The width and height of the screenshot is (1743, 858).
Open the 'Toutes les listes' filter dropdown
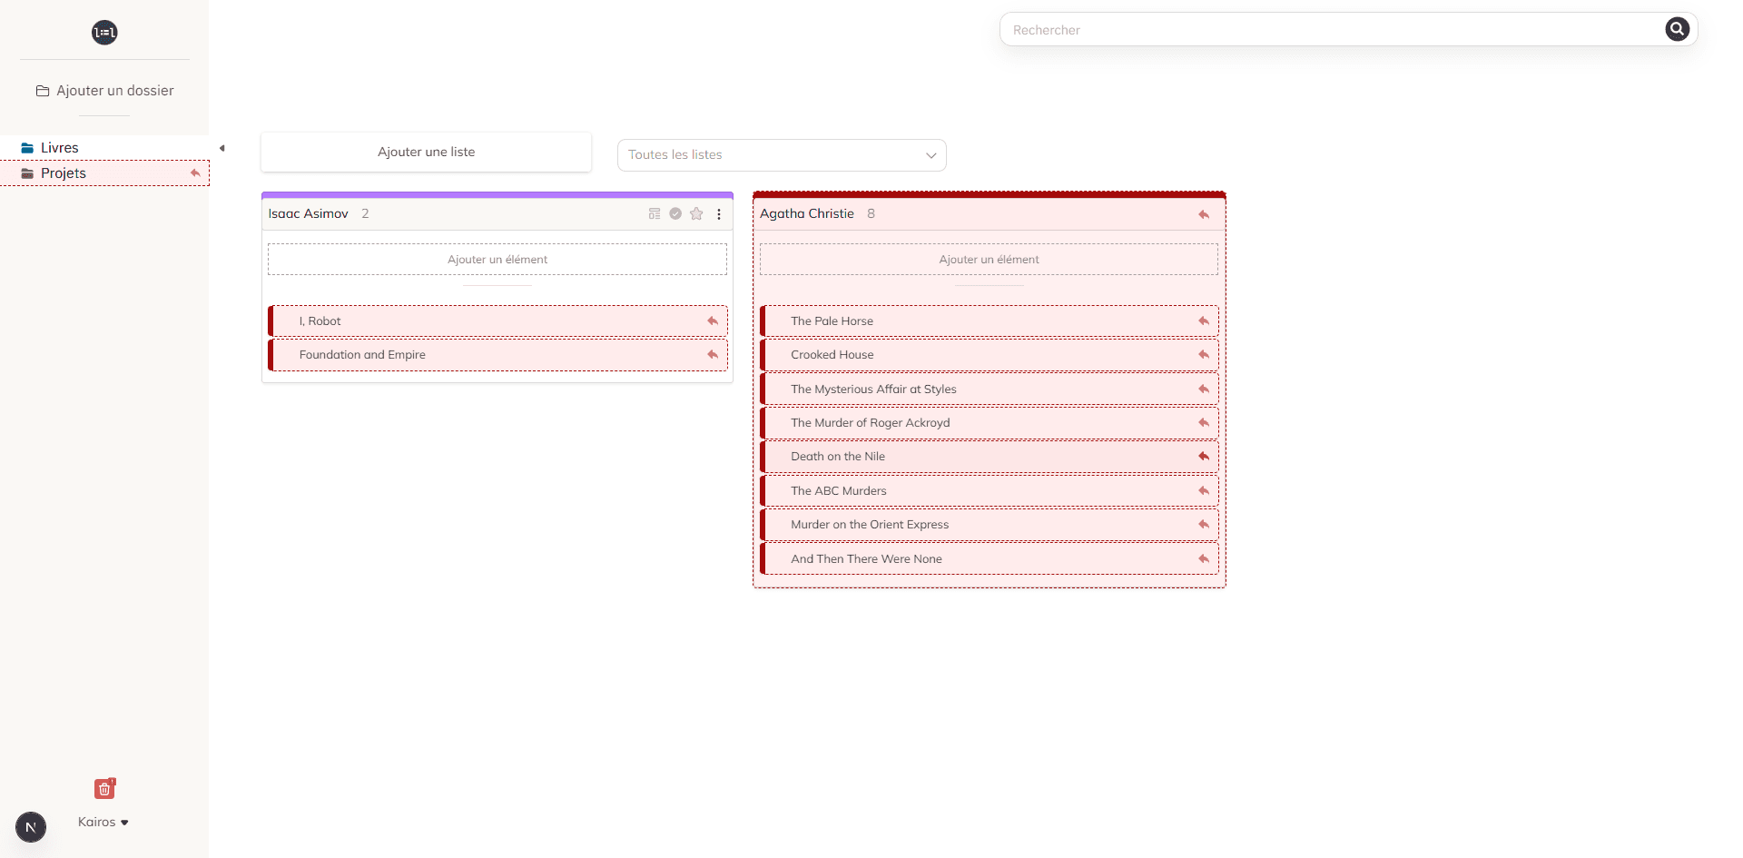click(782, 155)
